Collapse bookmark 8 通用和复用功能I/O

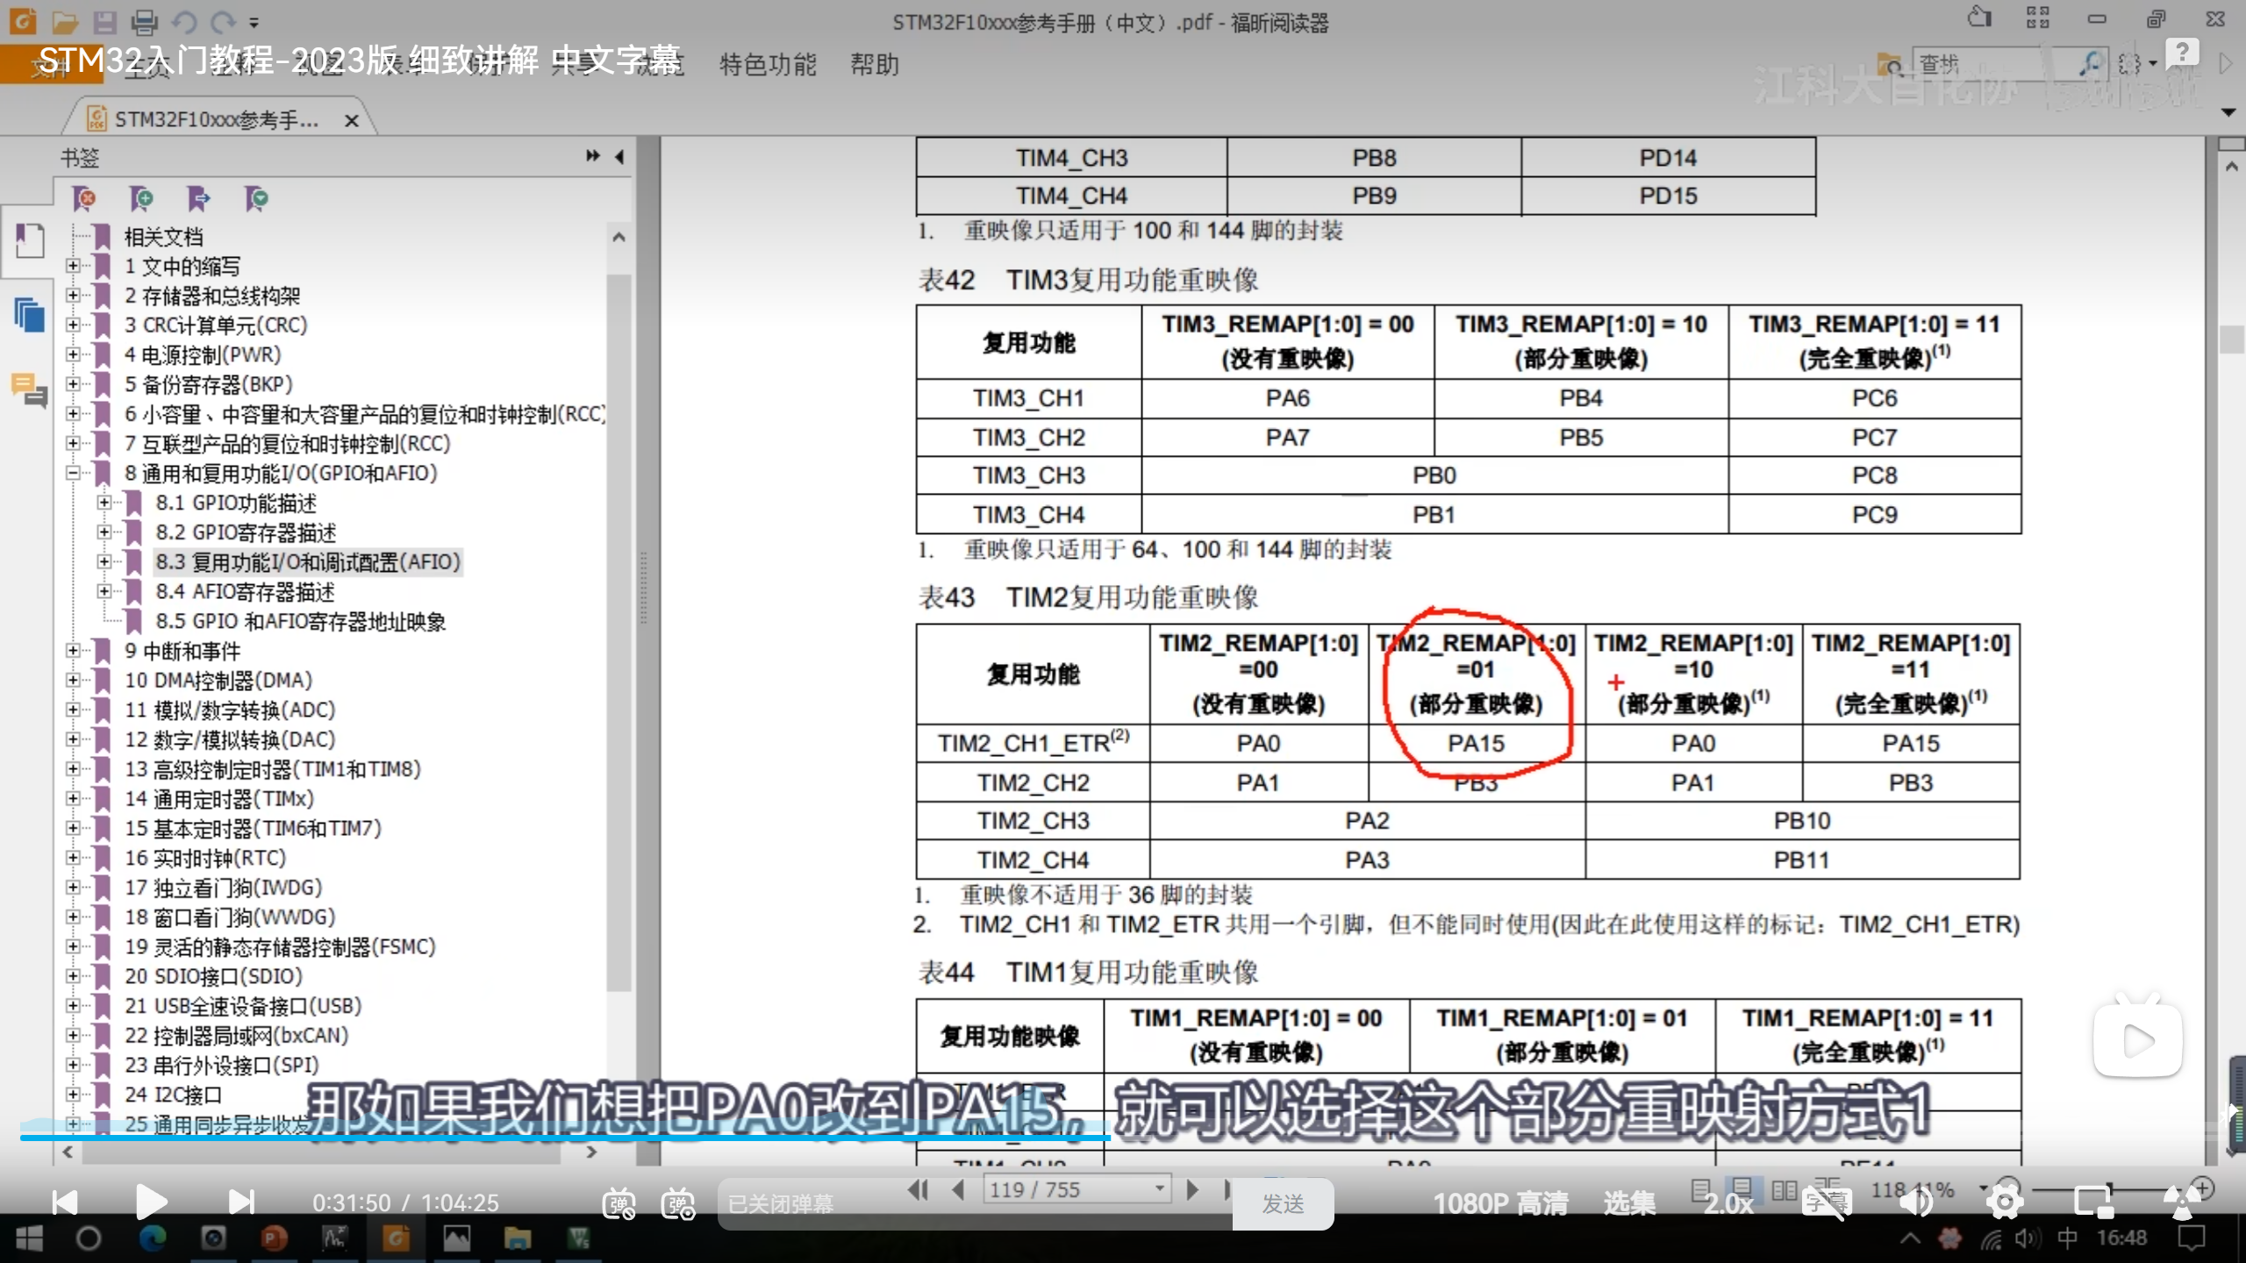point(74,474)
